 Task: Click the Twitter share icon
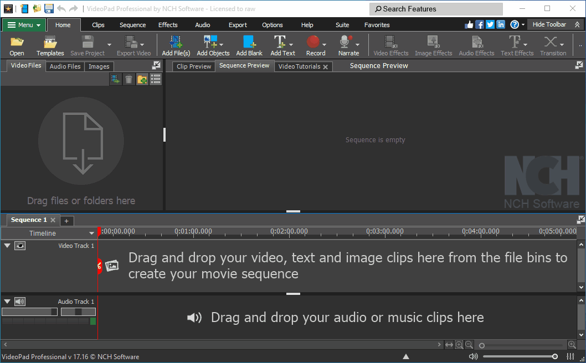(490, 25)
